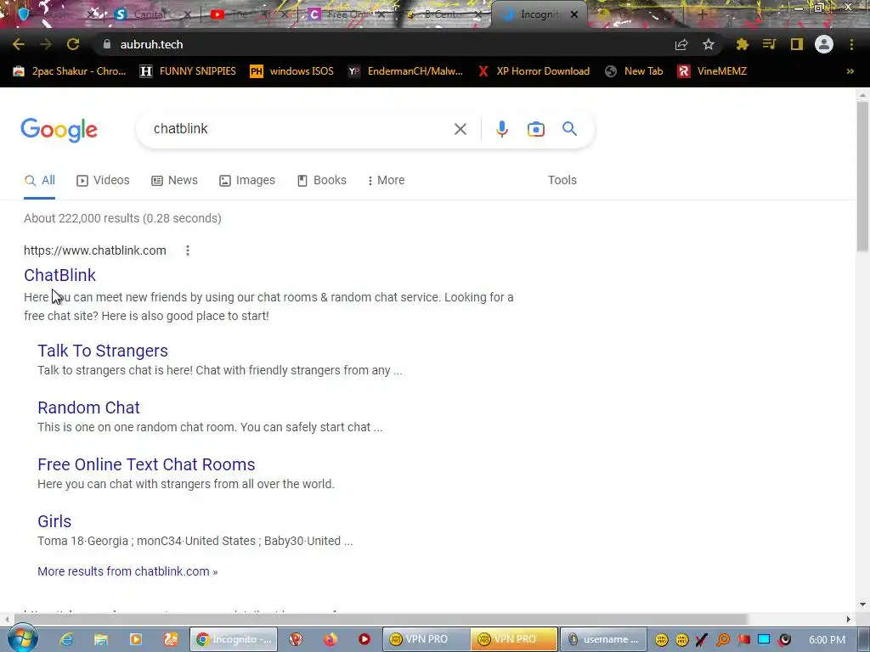The height and width of the screenshot is (652, 870).
Task: Switch to the first VPN PRO taskbar button
Action: pos(426,639)
